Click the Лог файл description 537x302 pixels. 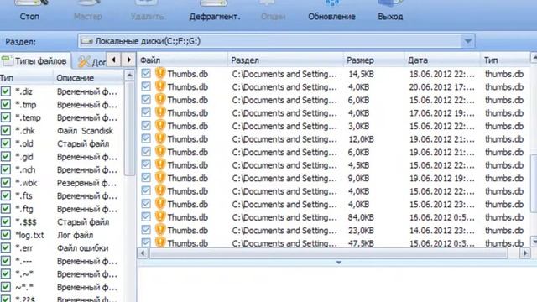click(75, 235)
